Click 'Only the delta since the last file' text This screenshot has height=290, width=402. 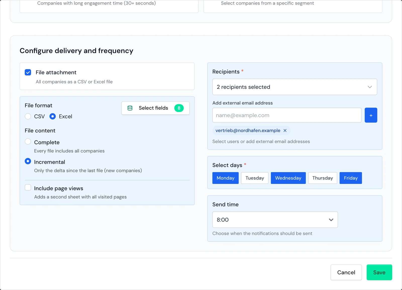pyautogui.click(x=88, y=171)
